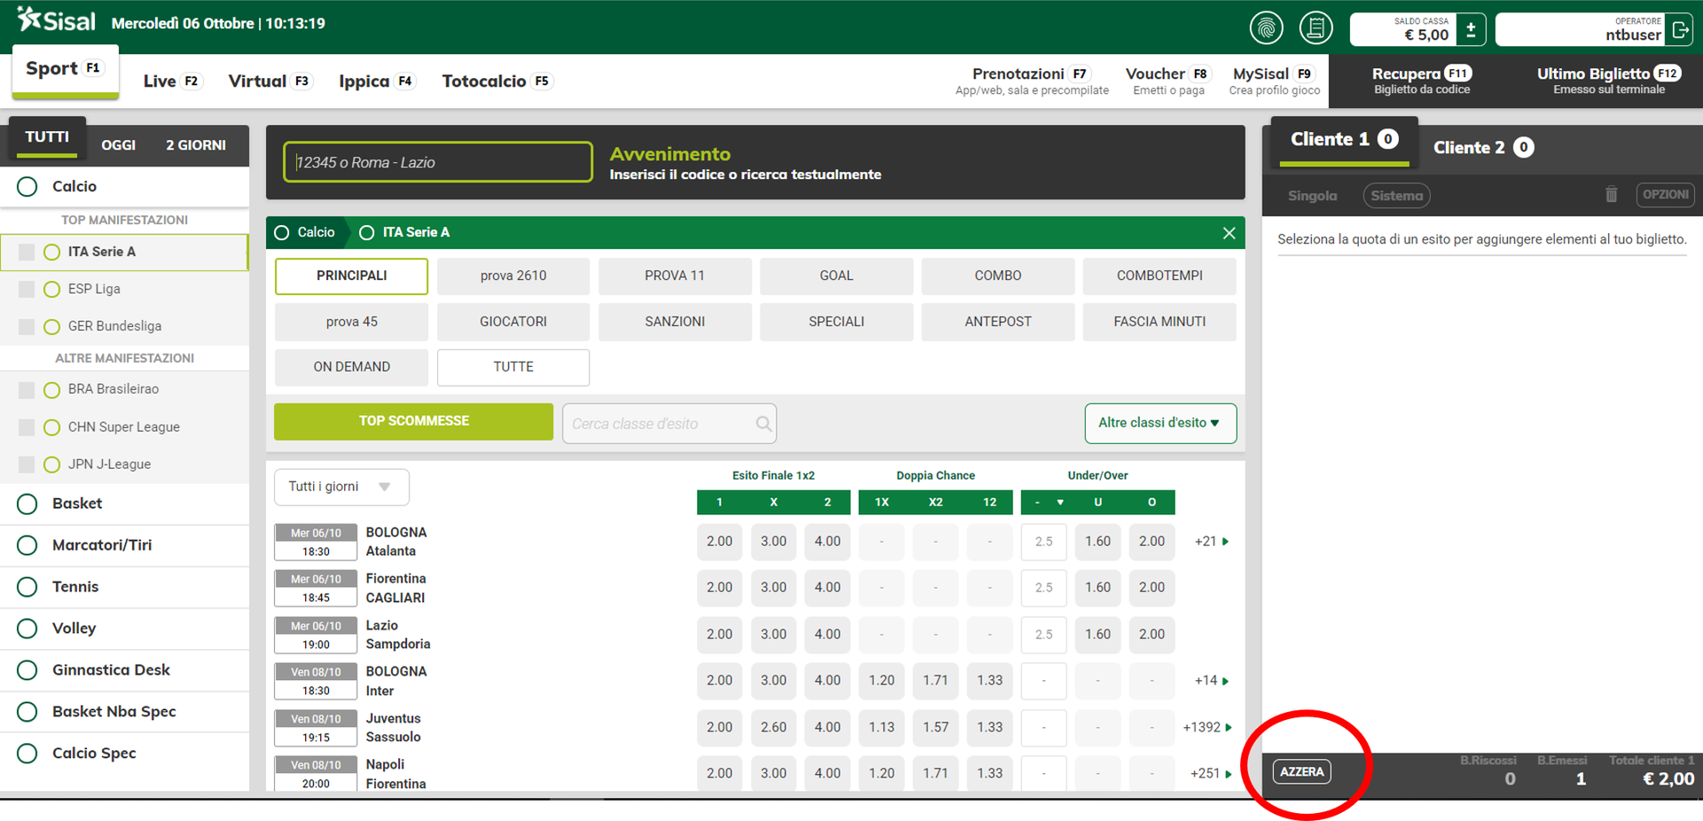Tick the CHN Super League checkbox
The image size is (1703, 821).
(27, 427)
